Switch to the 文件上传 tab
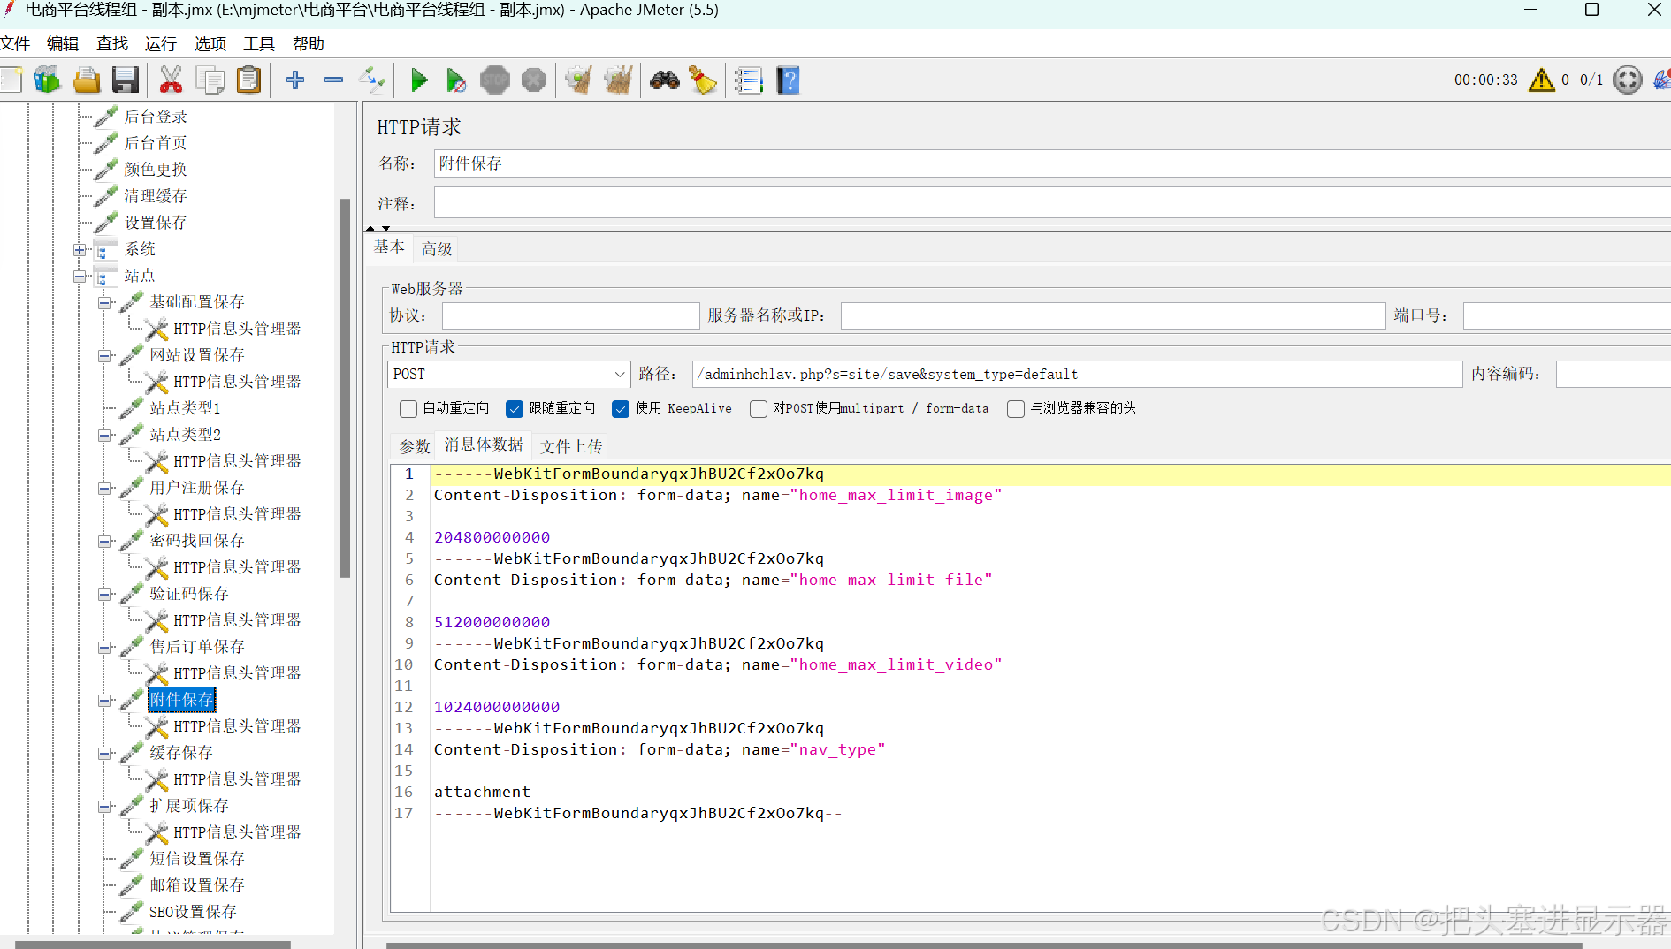 [x=571, y=446]
